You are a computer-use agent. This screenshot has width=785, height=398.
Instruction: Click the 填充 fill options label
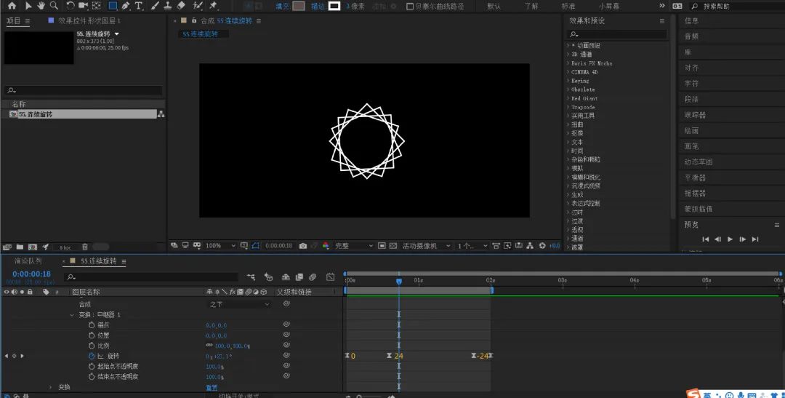click(282, 7)
